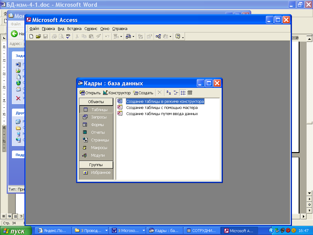Open the Справка menu
This screenshot has width=313, height=235.
tap(120, 28)
